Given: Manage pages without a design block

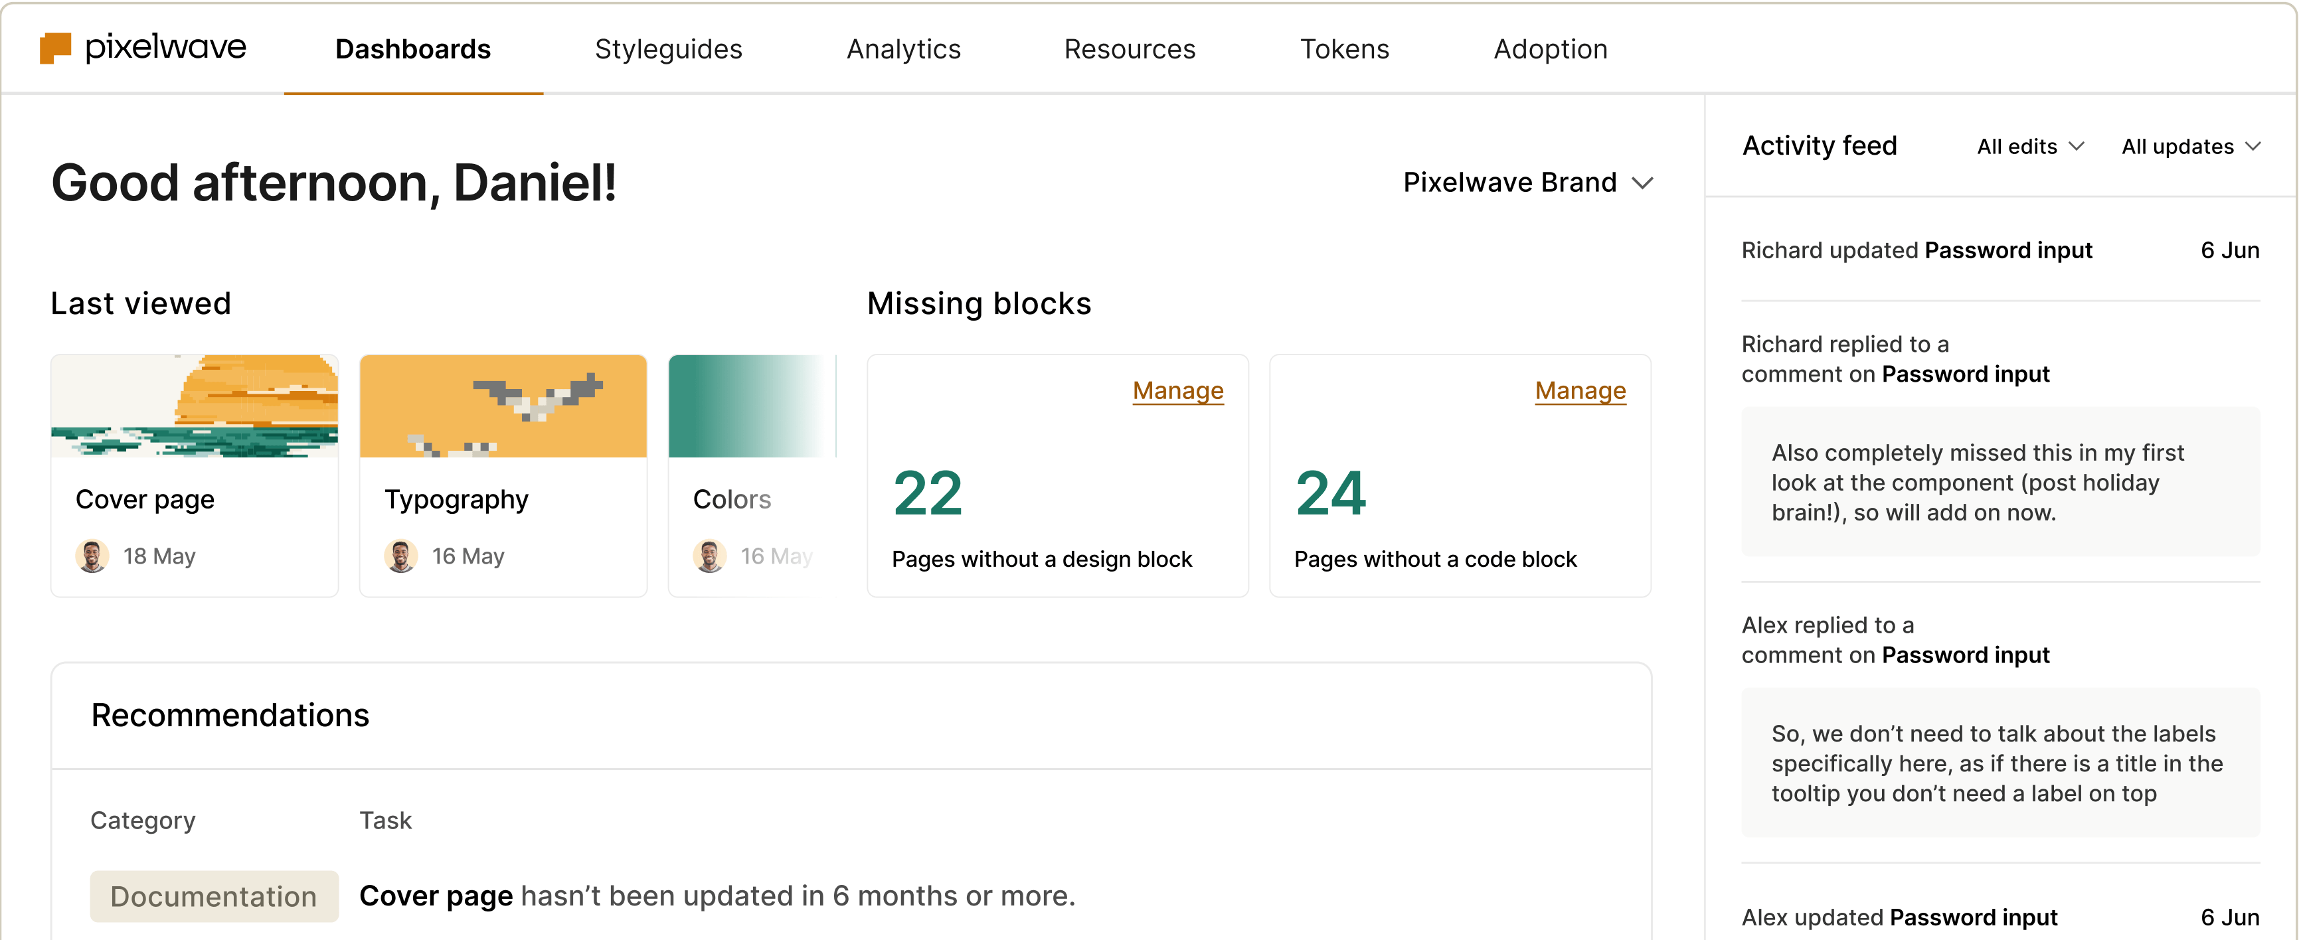Looking at the screenshot, I should coord(1177,390).
